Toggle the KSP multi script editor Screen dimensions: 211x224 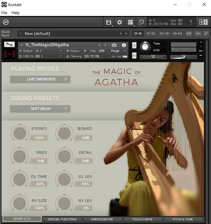point(189,34)
